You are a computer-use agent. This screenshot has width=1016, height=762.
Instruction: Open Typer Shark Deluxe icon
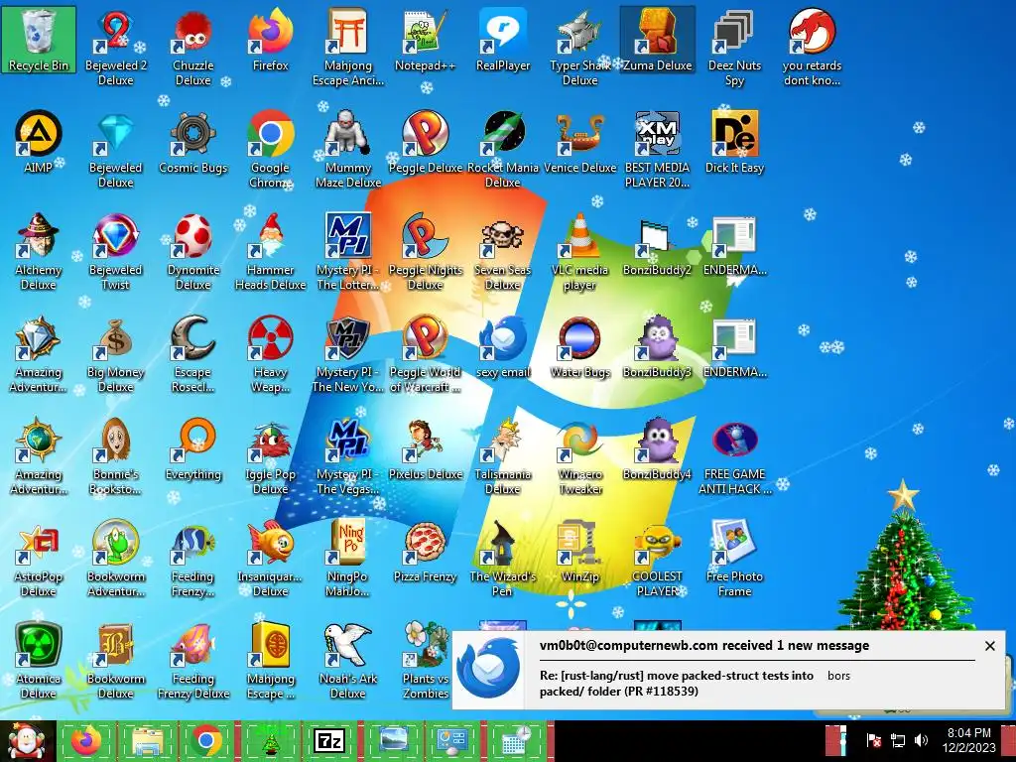(x=579, y=49)
